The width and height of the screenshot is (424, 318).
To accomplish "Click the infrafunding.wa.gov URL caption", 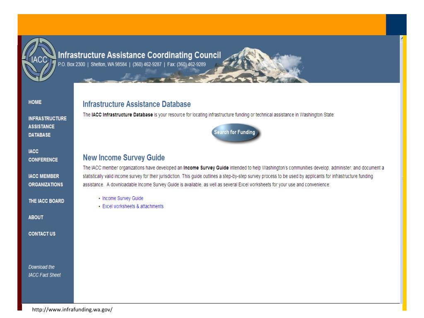I will tap(72, 310).
